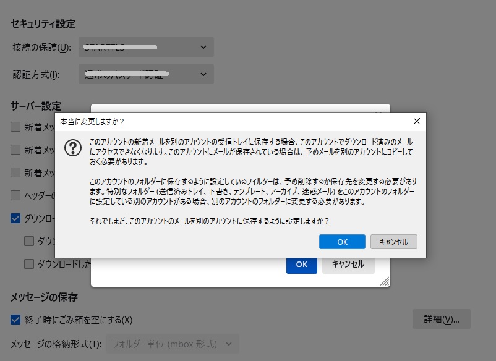Expand the 認証方式 dropdown
Image resolution: width=496 pixels, height=361 pixels.
146,75
